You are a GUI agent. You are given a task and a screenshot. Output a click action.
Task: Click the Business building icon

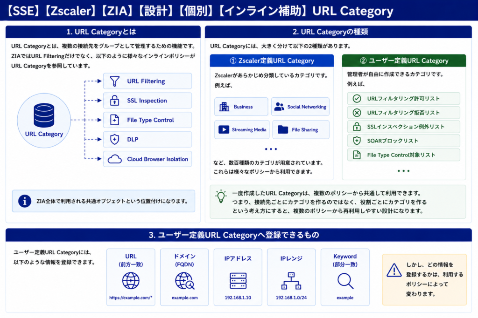tap(224, 107)
